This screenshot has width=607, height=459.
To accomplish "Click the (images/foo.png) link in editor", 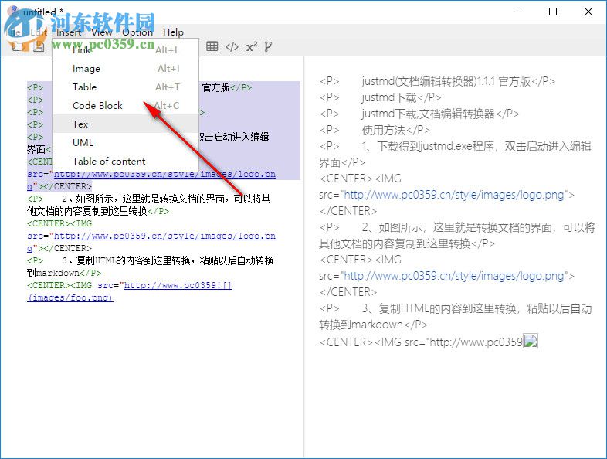I will click(70, 297).
